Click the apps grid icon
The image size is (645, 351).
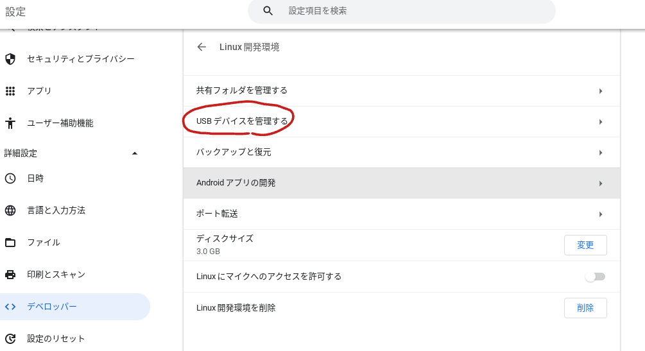[10, 91]
